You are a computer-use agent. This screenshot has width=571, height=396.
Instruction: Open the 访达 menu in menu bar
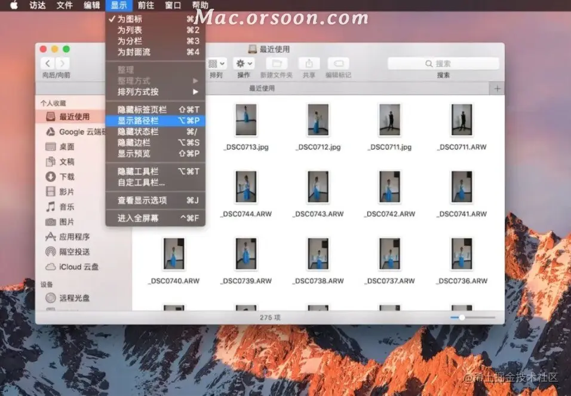point(38,5)
